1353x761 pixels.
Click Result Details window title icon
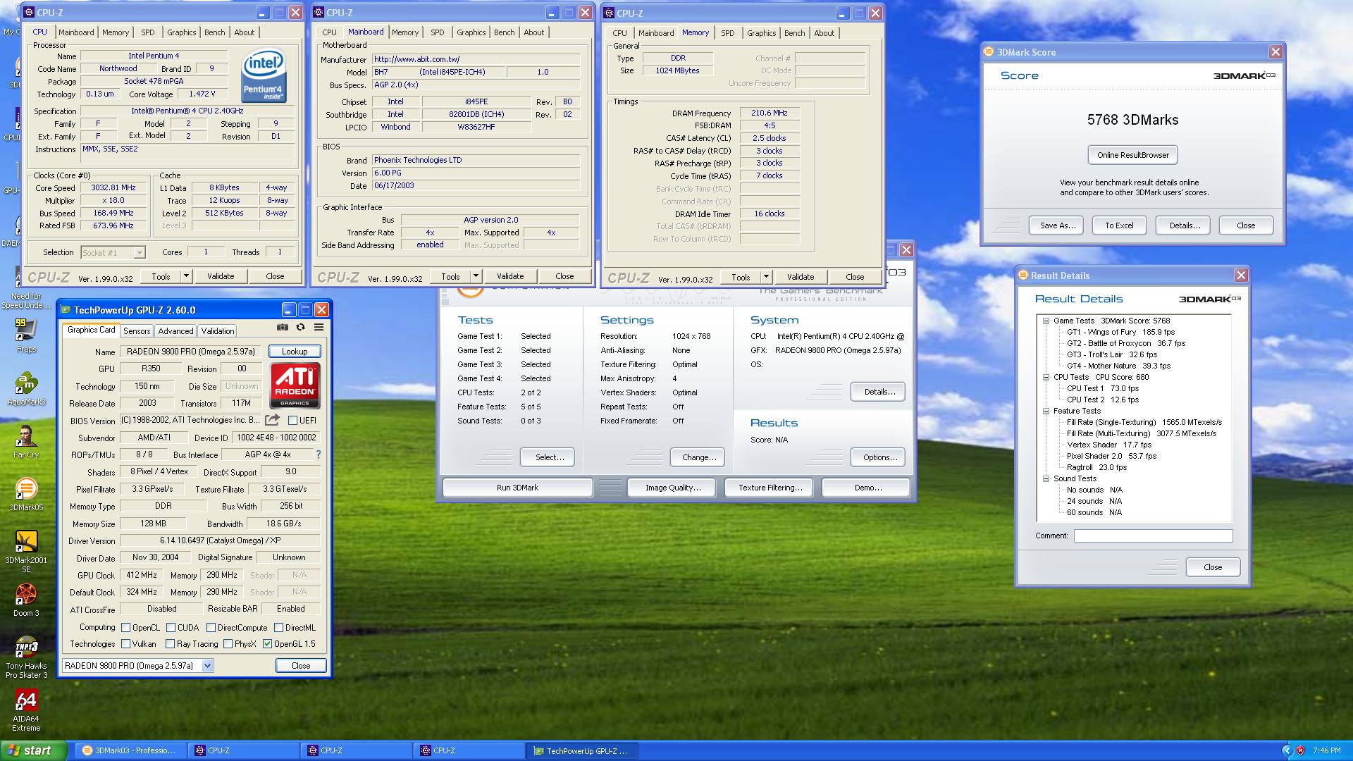(1023, 276)
